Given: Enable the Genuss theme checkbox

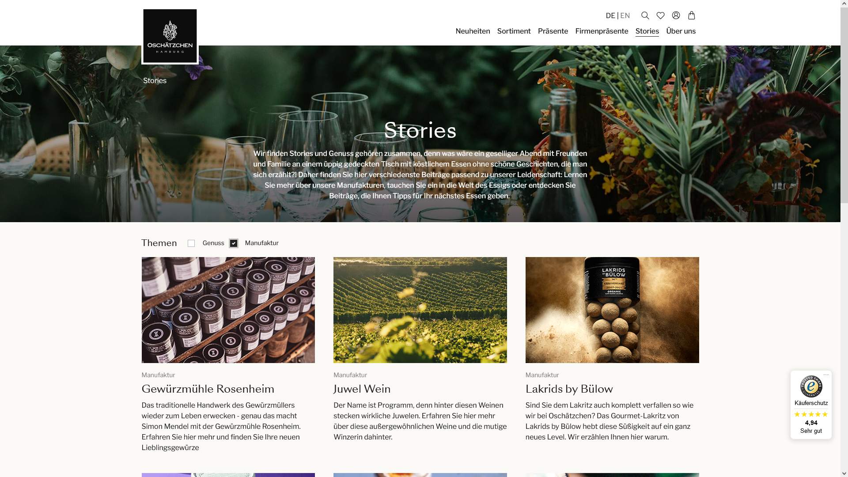Looking at the screenshot, I should [191, 243].
